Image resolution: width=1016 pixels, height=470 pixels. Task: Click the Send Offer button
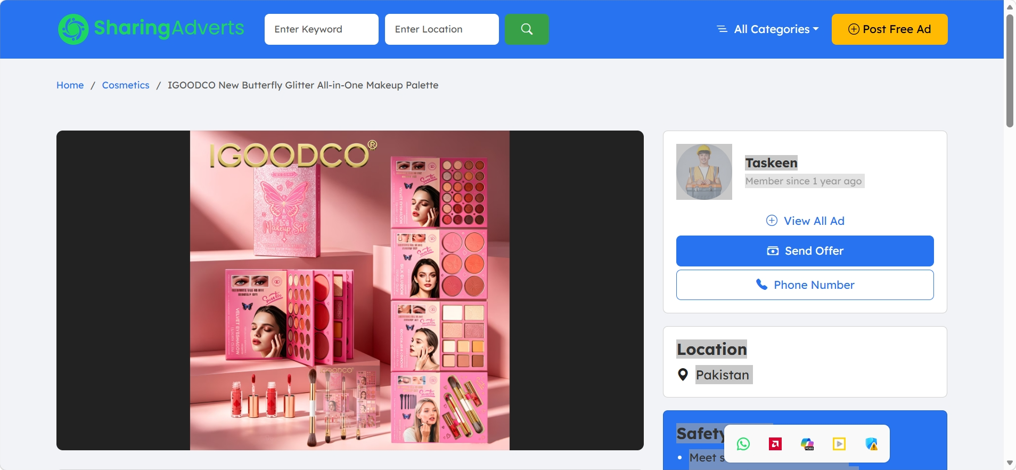(x=805, y=251)
